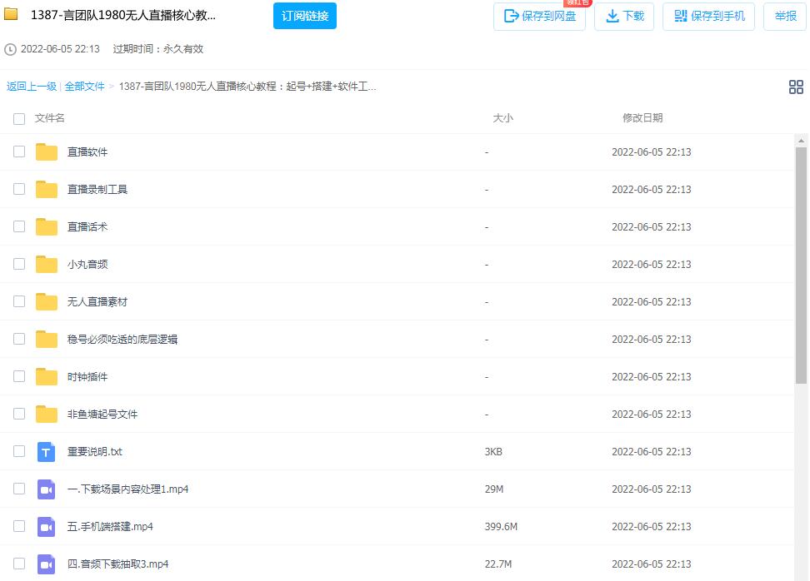Click the video icon for 一.下载场景内容处理1.mp4

[47, 489]
